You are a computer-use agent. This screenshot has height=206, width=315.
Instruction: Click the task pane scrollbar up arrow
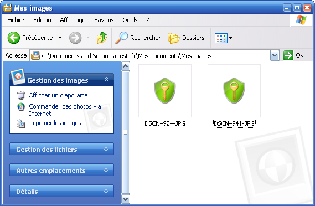[126, 66]
